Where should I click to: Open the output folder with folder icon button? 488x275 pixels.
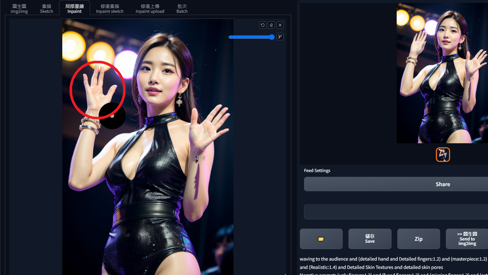tap(321, 239)
